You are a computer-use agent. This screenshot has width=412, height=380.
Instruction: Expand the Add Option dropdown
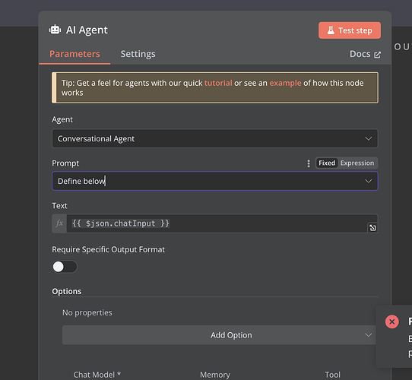coord(219,335)
